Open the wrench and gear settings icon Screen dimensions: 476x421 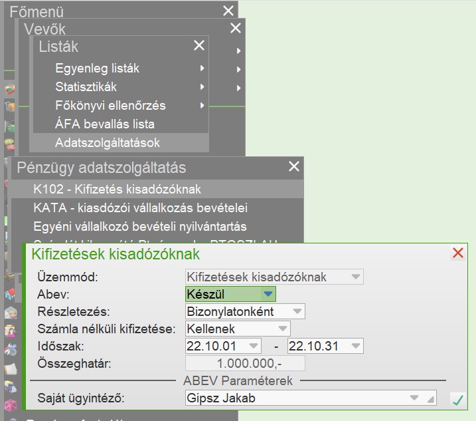pos(10,350)
